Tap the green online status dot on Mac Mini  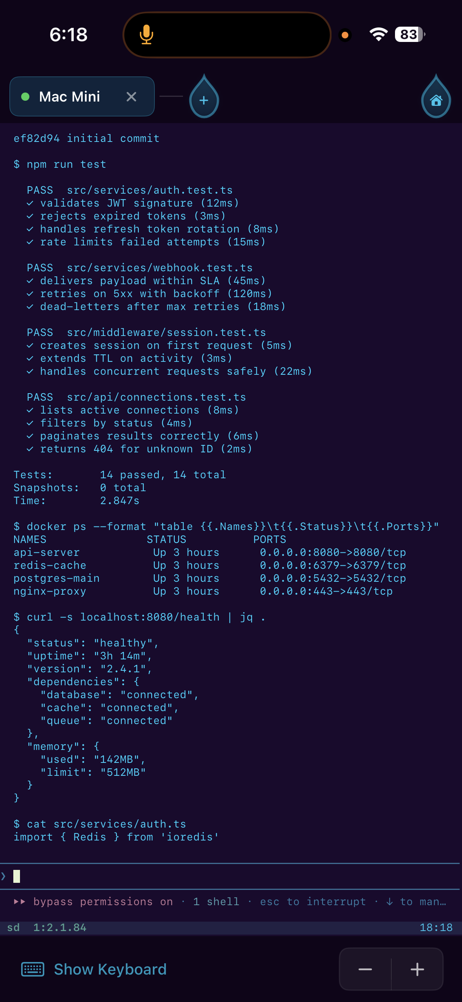point(26,96)
